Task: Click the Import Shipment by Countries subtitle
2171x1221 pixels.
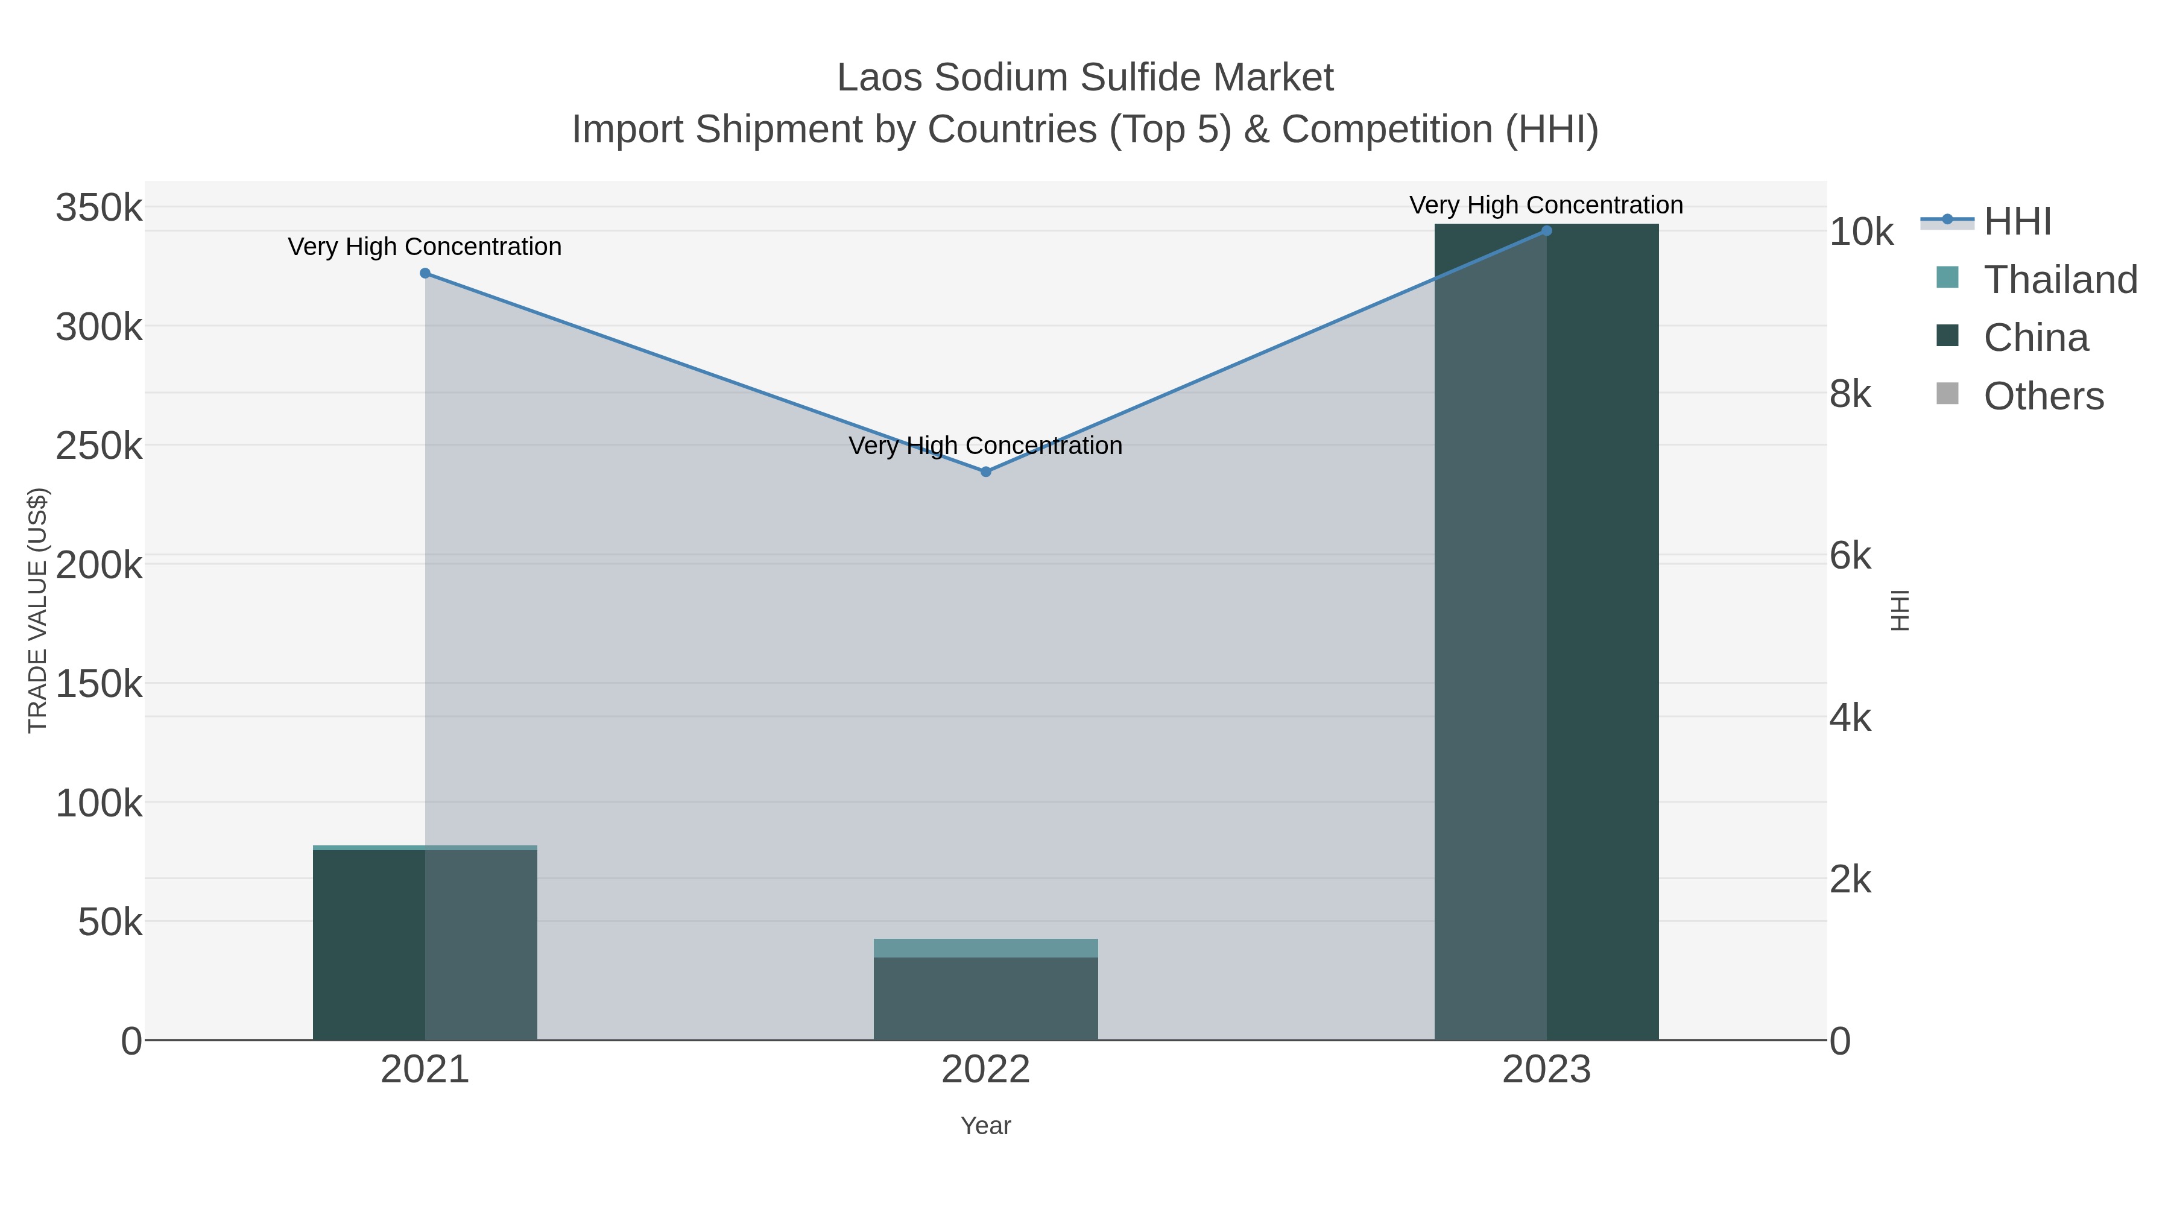Action: [x=1085, y=130]
